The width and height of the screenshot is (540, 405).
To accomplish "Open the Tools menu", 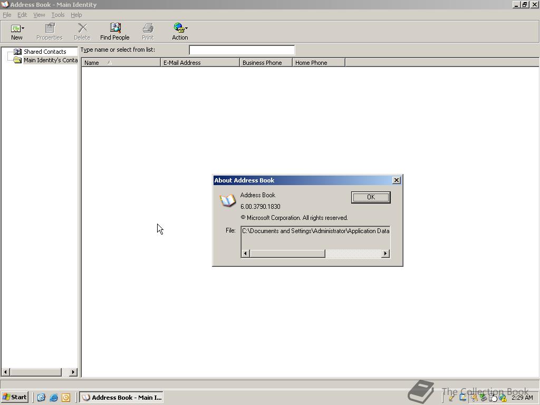I will click(x=58, y=15).
